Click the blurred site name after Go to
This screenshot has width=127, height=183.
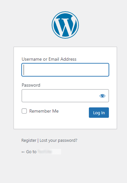[x=49, y=152]
